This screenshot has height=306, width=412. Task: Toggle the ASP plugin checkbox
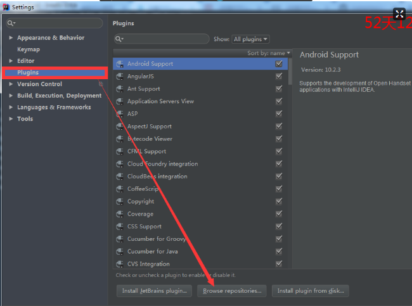tap(279, 113)
